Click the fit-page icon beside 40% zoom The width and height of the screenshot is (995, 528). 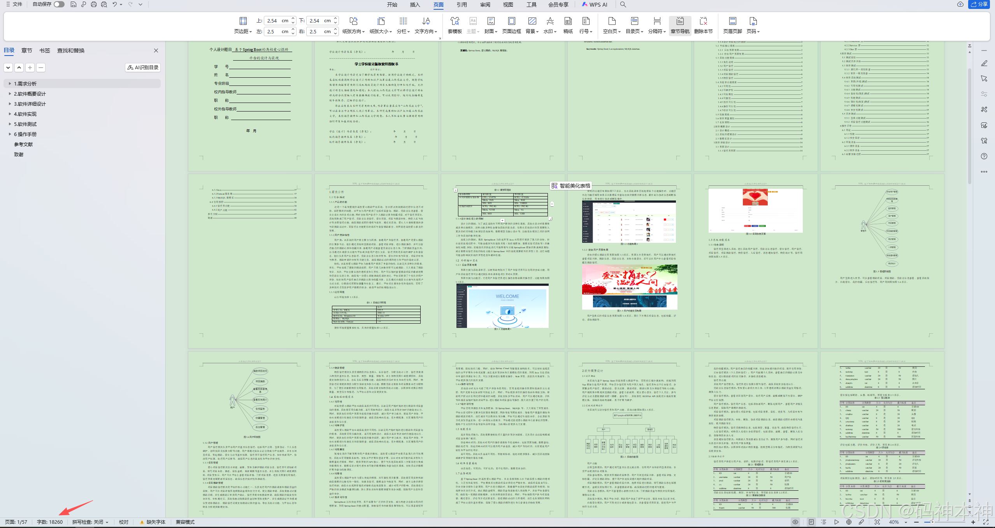click(x=877, y=522)
